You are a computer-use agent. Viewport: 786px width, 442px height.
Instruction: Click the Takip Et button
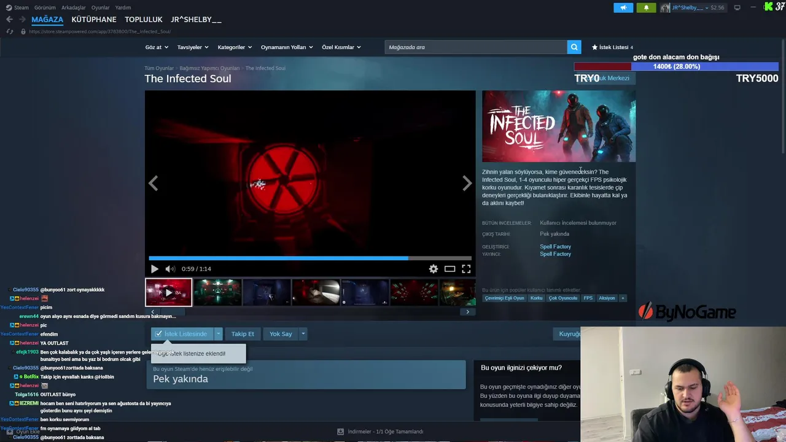click(x=243, y=334)
